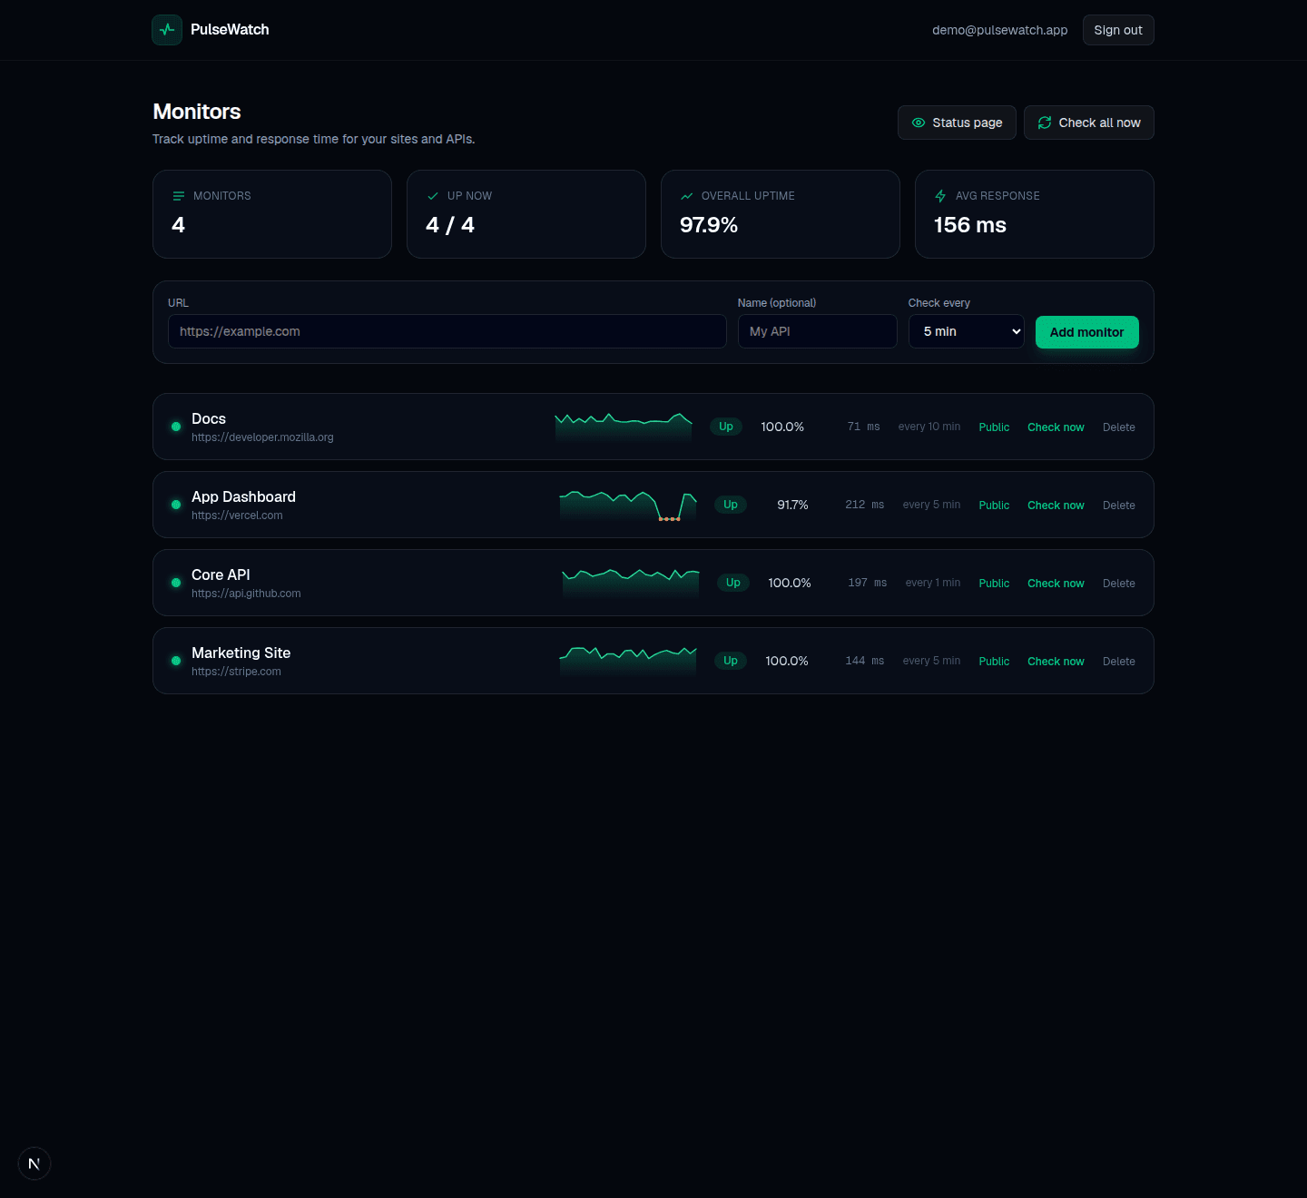Click Check now for Marketing Site
Image resolution: width=1307 pixels, height=1198 pixels.
click(1056, 662)
